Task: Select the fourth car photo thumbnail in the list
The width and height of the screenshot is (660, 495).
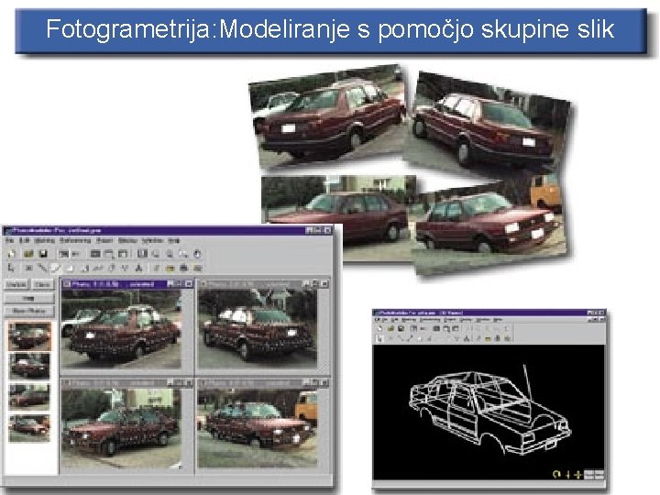Action: coord(29,428)
